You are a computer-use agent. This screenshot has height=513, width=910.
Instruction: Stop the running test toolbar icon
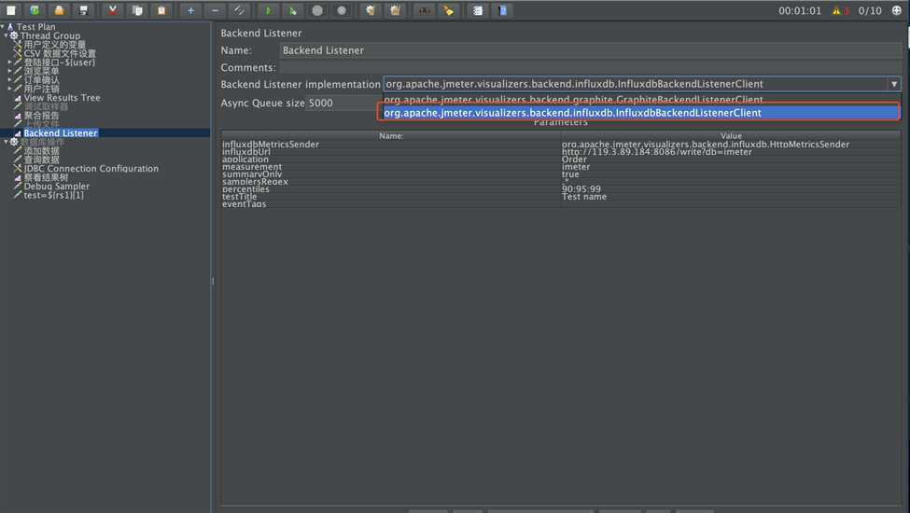pyautogui.click(x=317, y=10)
